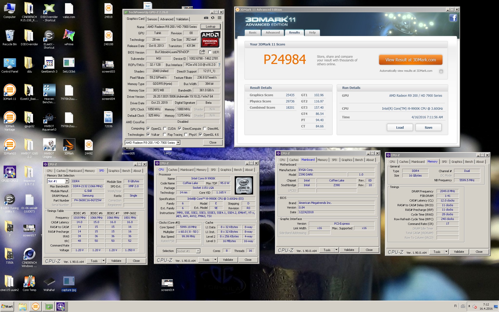Expand the Socket #1 selection dropdown
This screenshot has height=312, width=499.
coord(198,251)
